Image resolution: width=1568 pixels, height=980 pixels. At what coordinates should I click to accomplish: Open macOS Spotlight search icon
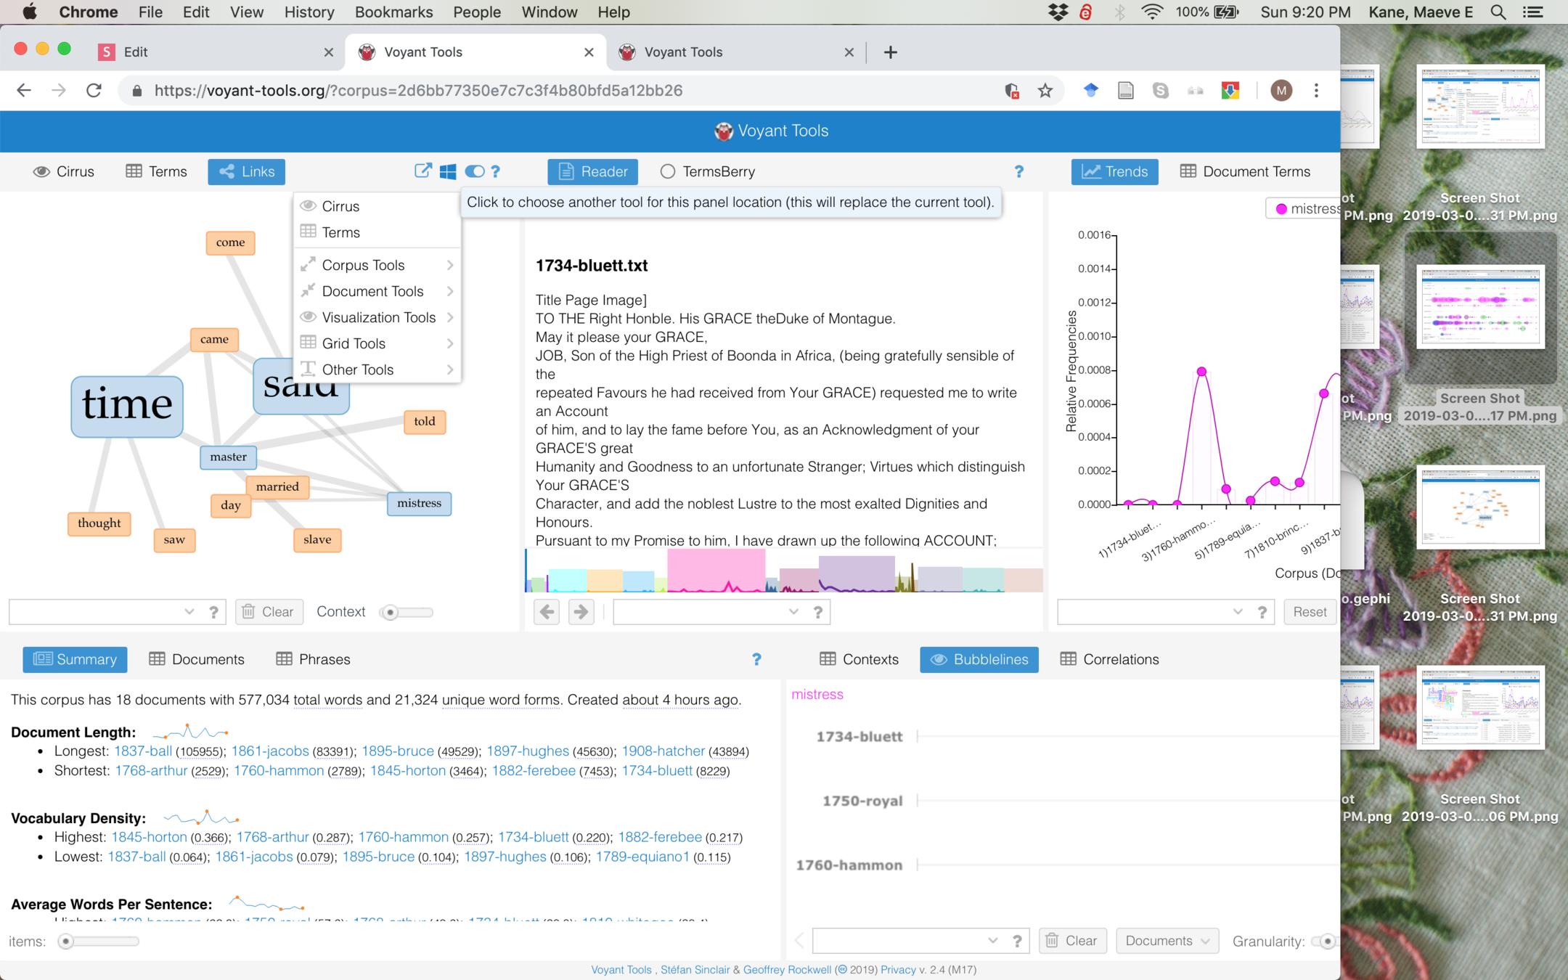coord(1498,12)
